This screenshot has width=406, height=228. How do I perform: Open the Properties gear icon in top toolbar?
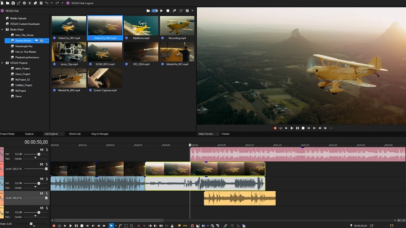[24, 3]
